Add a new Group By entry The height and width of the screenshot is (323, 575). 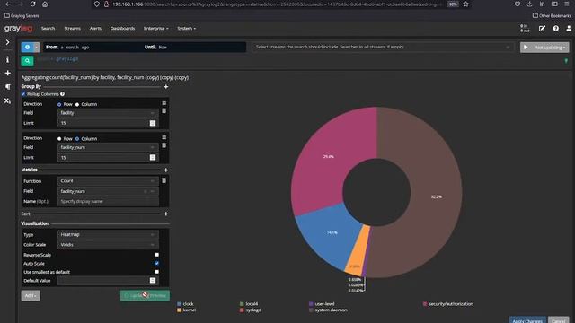click(x=165, y=87)
